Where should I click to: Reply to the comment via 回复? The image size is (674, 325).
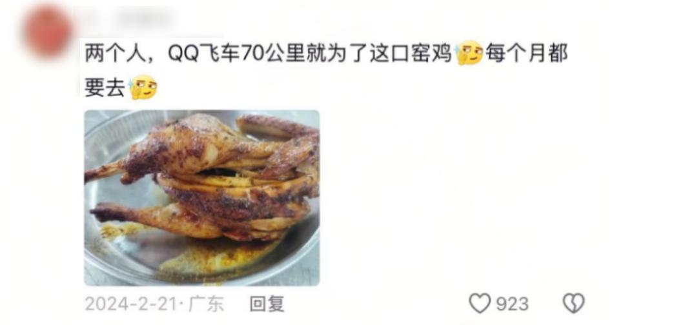267,304
